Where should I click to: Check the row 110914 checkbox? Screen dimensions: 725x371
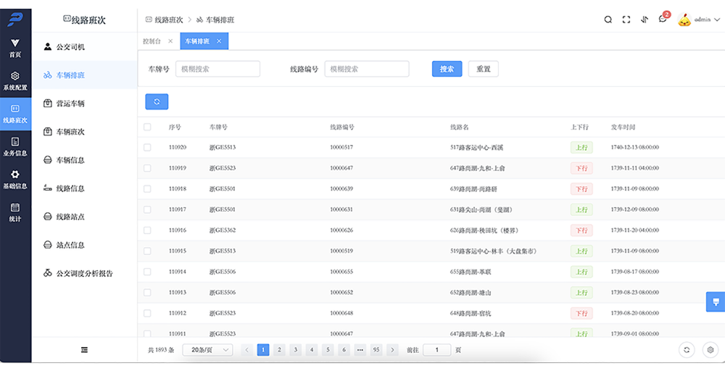tap(147, 272)
